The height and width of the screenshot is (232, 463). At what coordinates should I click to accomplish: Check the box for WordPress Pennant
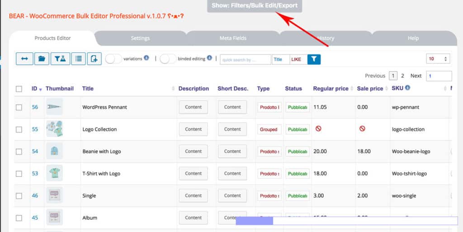click(x=19, y=108)
